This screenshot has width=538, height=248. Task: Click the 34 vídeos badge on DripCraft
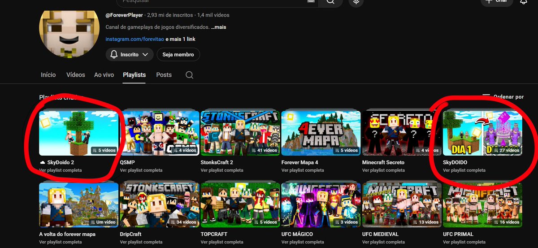coord(183,222)
